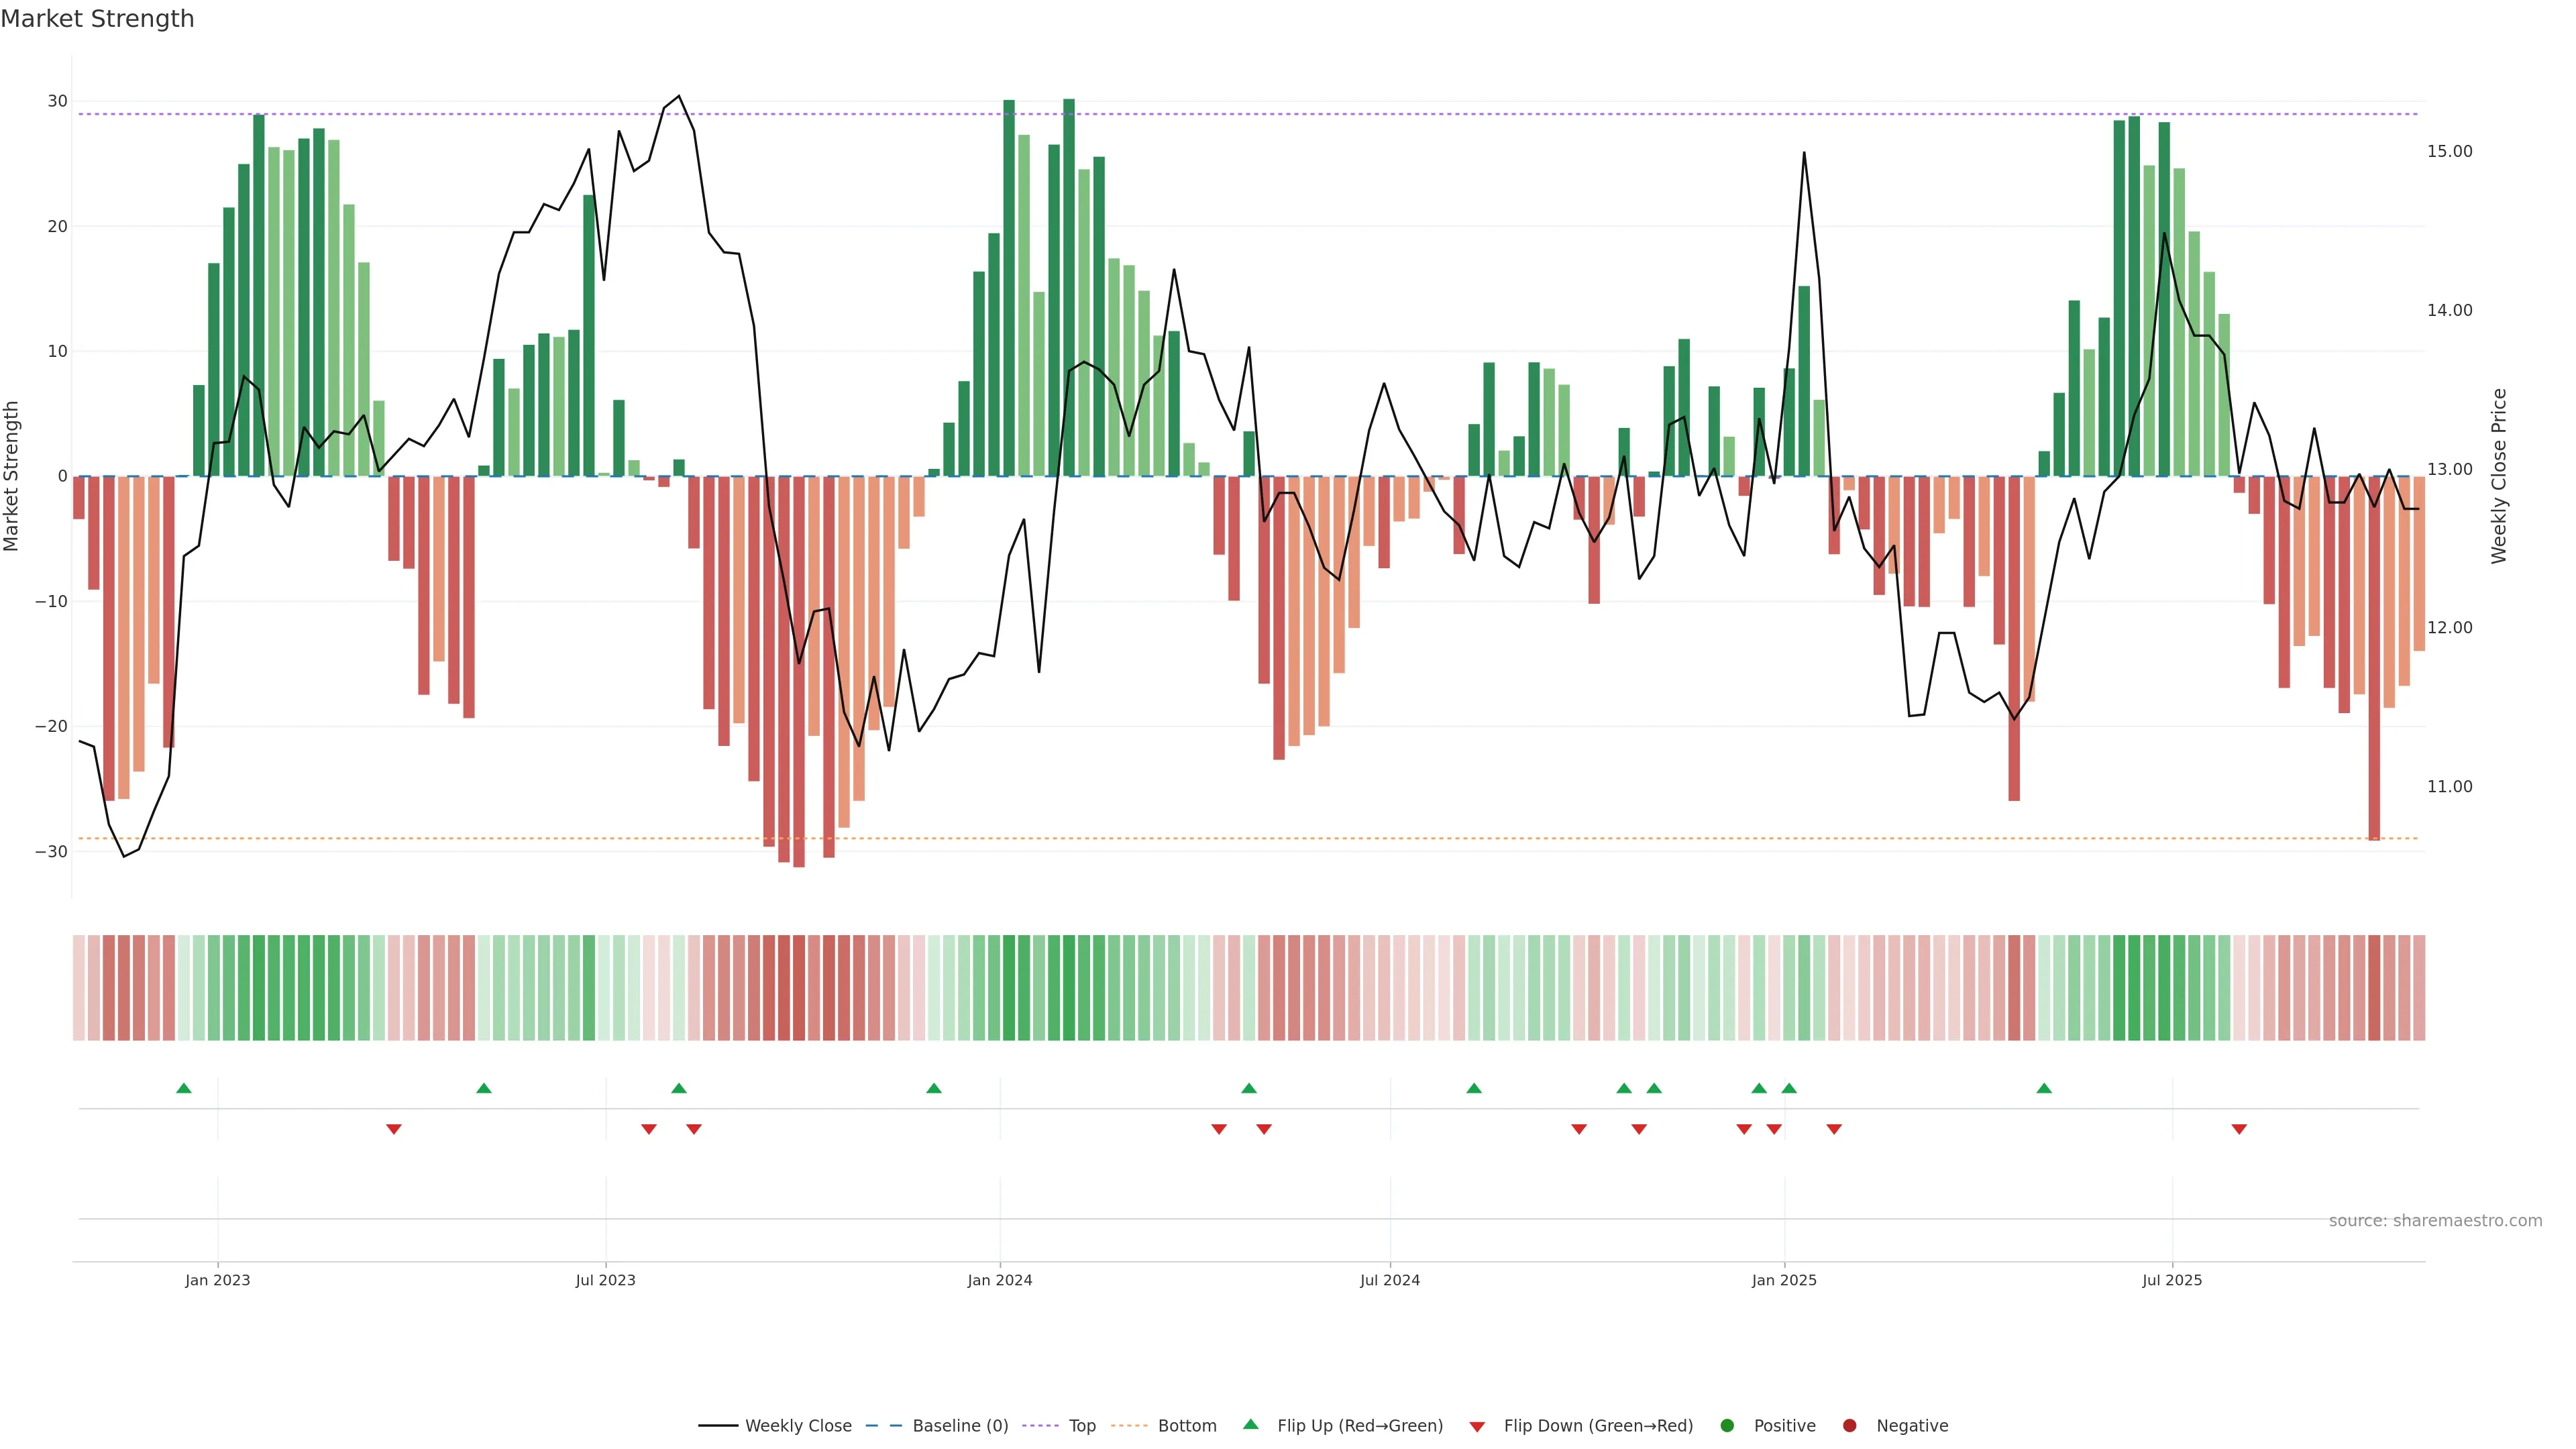Click the source: sharemaestro.com text
This screenshot has height=1449, width=2576.
click(x=2435, y=1221)
